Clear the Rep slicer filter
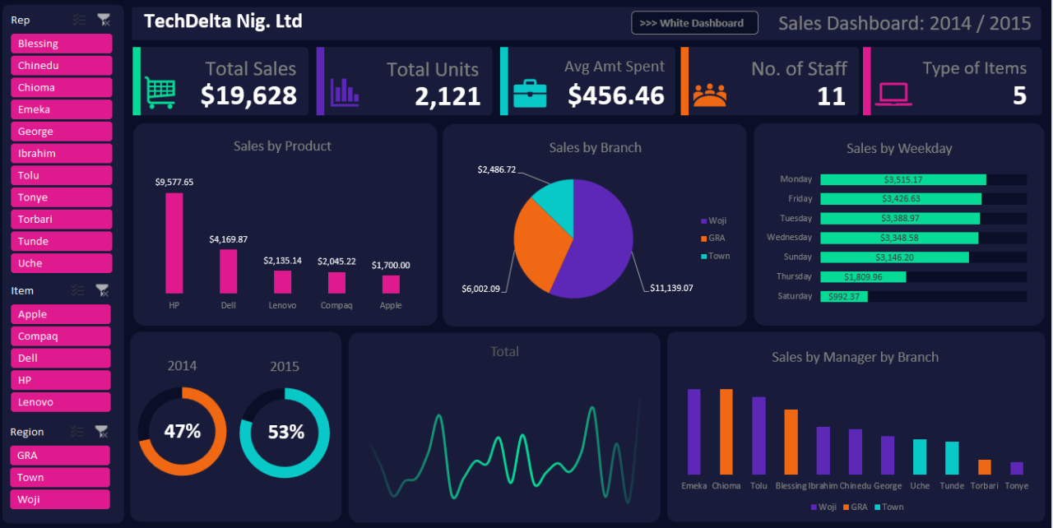This screenshot has width=1053, height=528. pyautogui.click(x=103, y=20)
